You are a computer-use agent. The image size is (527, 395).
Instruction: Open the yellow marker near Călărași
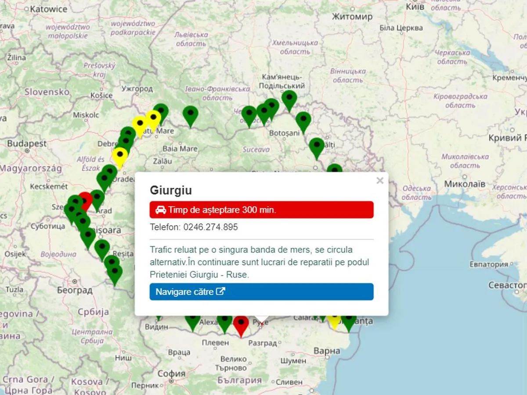(334, 321)
